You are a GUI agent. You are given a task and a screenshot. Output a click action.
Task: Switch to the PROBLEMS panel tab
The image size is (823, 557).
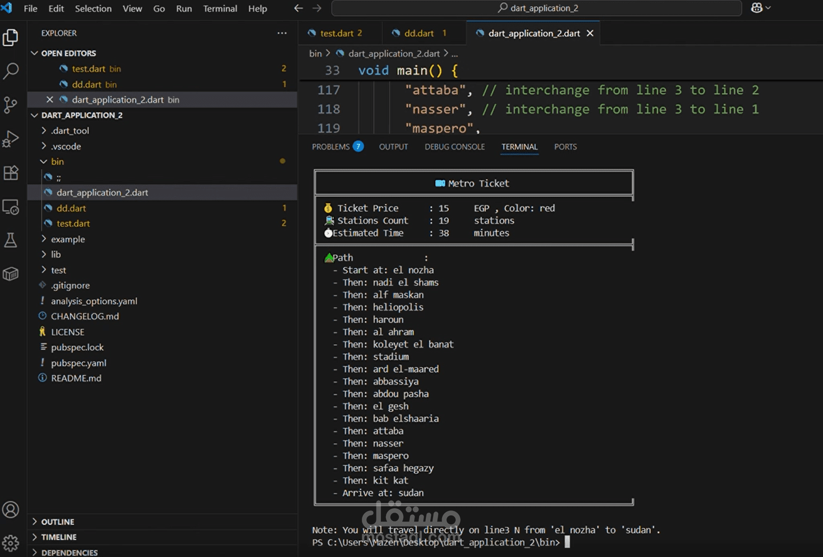[x=330, y=147]
